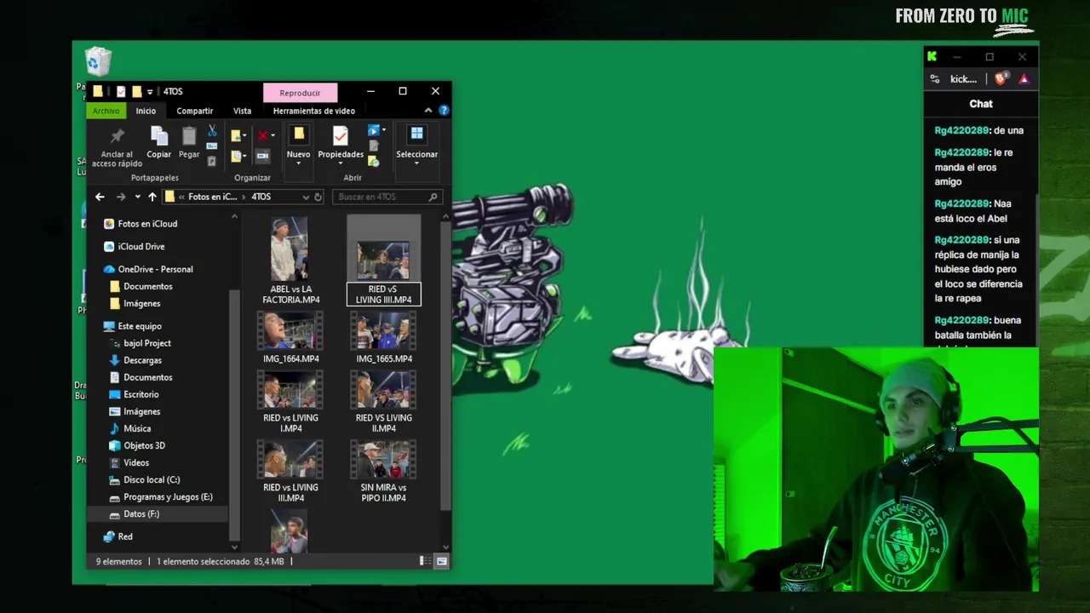Click the scissors Cut icon
This screenshot has width=1090, height=613.
pyautogui.click(x=212, y=131)
